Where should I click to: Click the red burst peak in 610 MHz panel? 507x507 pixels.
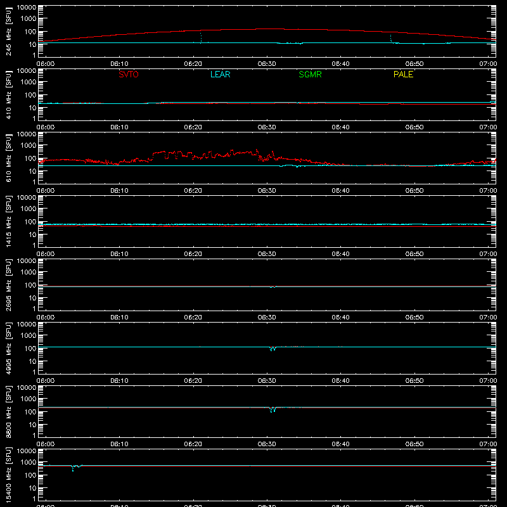257,151
